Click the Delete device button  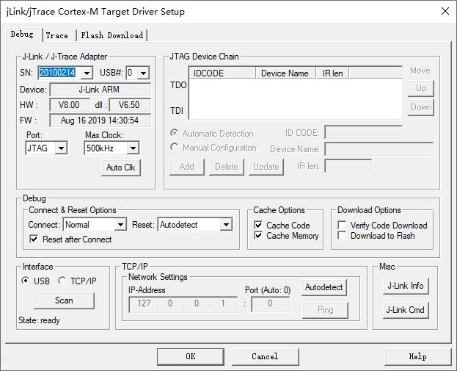click(227, 167)
